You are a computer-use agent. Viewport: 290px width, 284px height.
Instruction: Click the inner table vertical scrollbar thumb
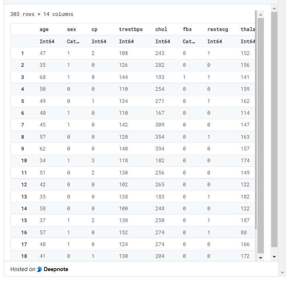pyautogui.click(x=260, y=136)
